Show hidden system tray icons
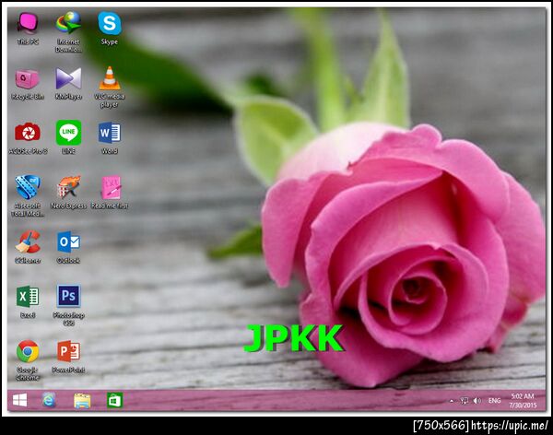 tap(452, 401)
